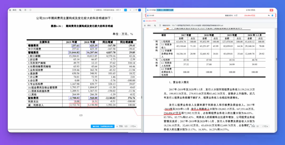285x145 pixels.
Task: Go to previous conflict with blue left arrow
Action: pos(125,10)
